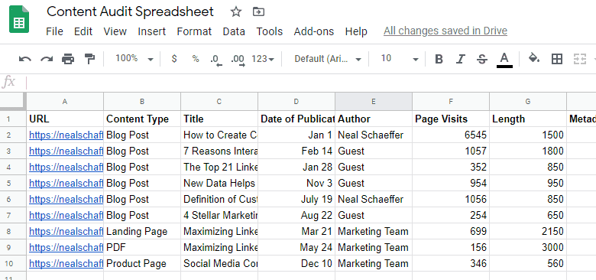Select Author cell 'Neal Schaeffer' in row 2
596x280 pixels.
coord(373,135)
